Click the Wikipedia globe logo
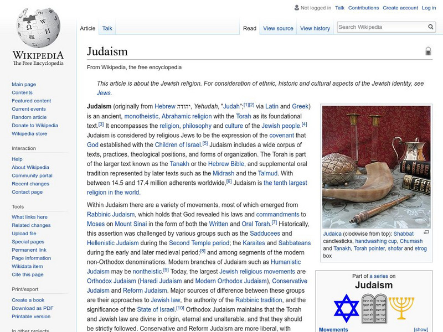Image resolution: width=443 pixels, height=332 pixels. point(38,28)
